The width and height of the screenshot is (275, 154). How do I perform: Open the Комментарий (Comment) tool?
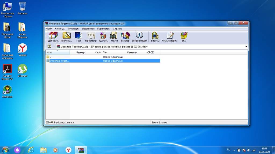[169, 37]
